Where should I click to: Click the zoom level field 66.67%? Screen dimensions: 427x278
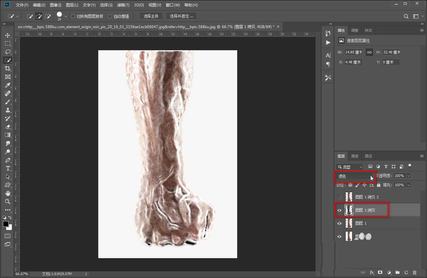pos(22,274)
